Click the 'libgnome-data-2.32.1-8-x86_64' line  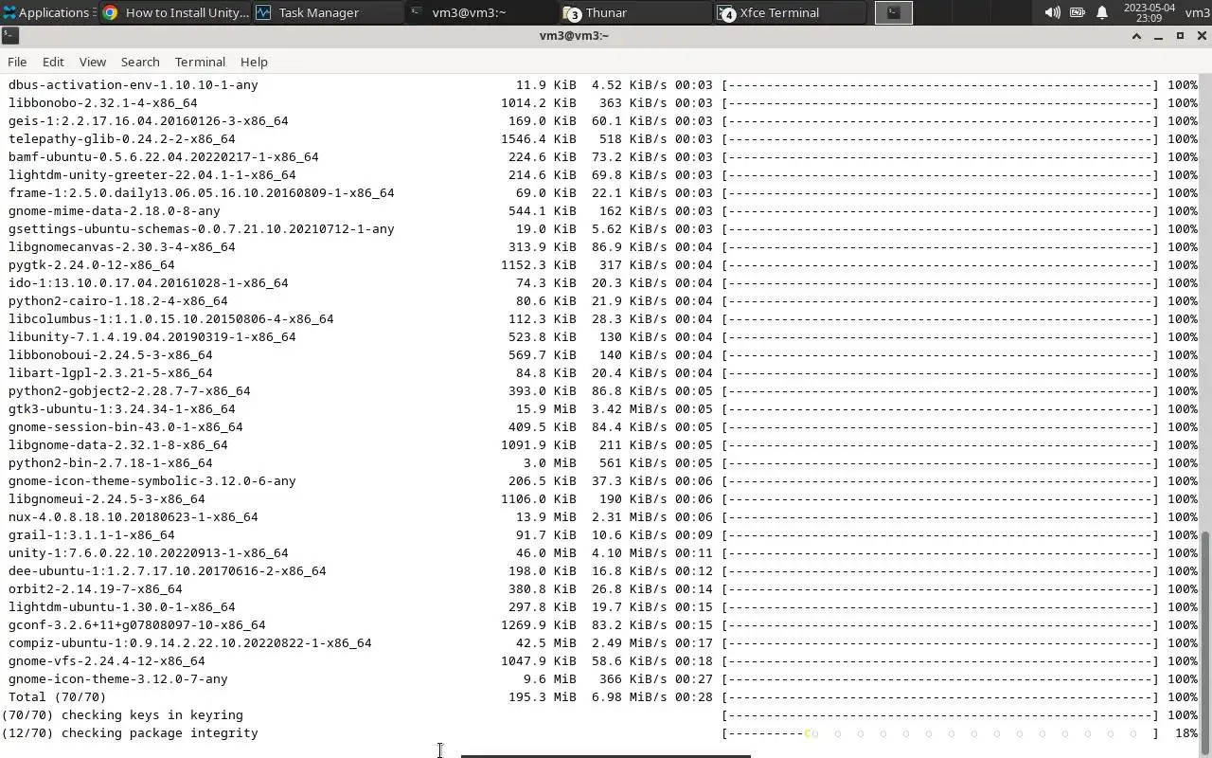[118, 445]
